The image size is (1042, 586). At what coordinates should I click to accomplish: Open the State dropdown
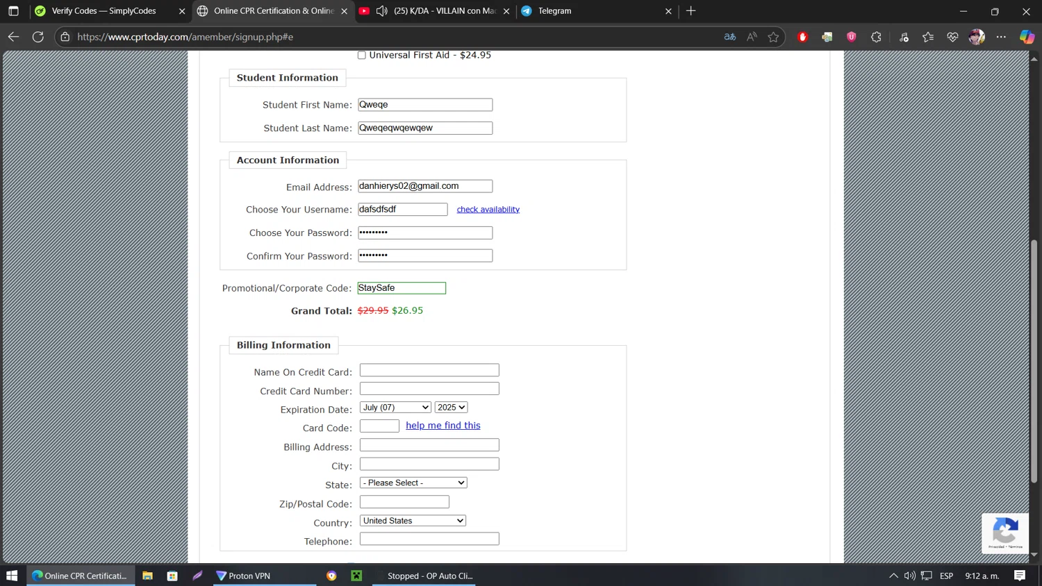point(413,483)
